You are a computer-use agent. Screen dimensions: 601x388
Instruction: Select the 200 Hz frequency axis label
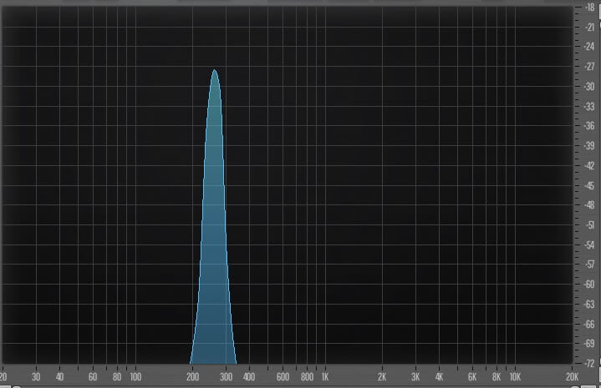[191, 376]
